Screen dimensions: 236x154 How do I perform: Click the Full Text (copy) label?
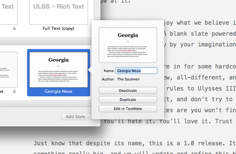point(58,28)
